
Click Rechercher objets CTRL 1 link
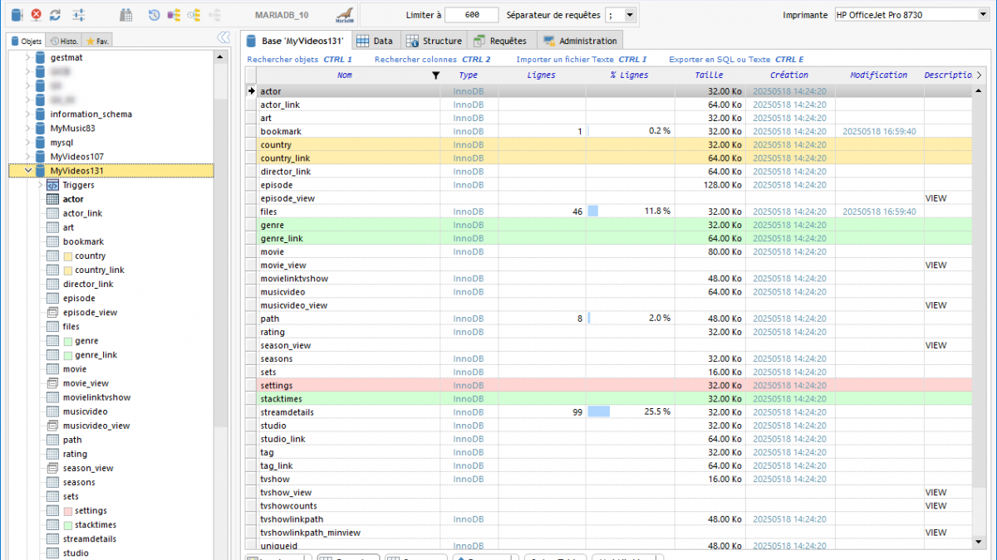(x=299, y=60)
